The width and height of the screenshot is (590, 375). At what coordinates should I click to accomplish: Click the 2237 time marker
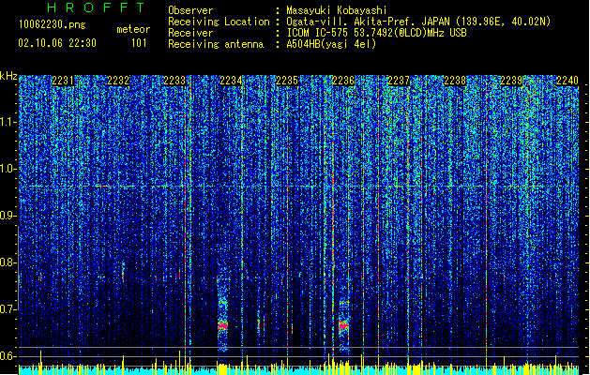(x=399, y=81)
